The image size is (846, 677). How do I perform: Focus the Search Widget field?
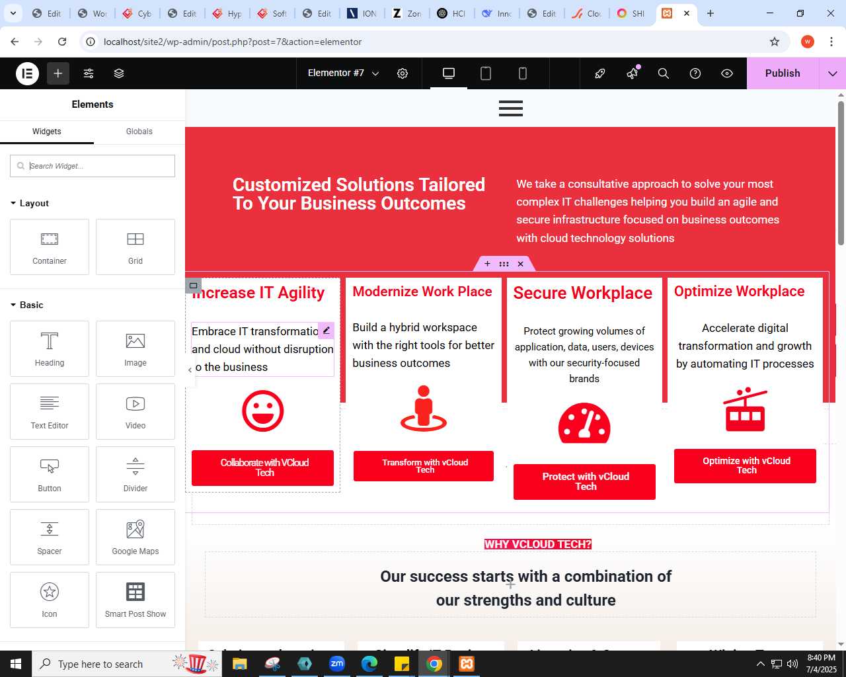coord(93,166)
